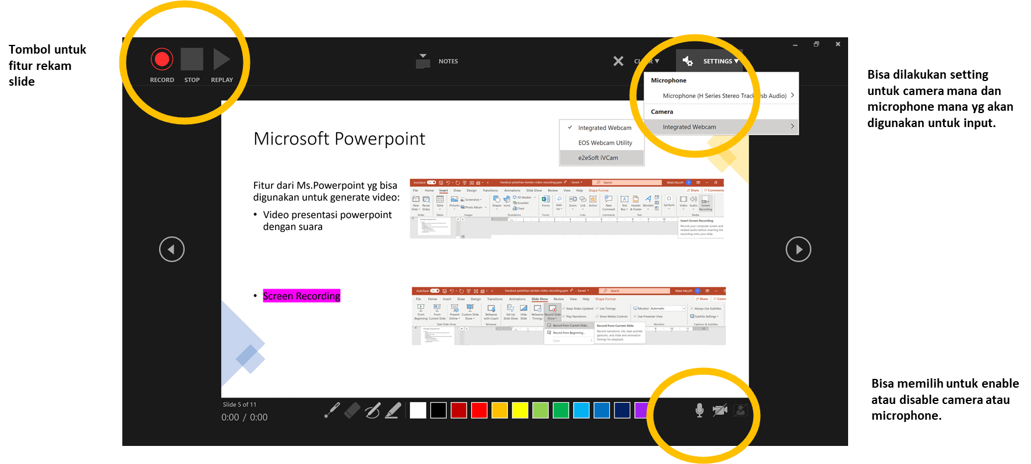This screenshot has height=464, width=1031.
Task: Choose EOS Webcam Utility camera option
Action: click(x=605, y=143)
